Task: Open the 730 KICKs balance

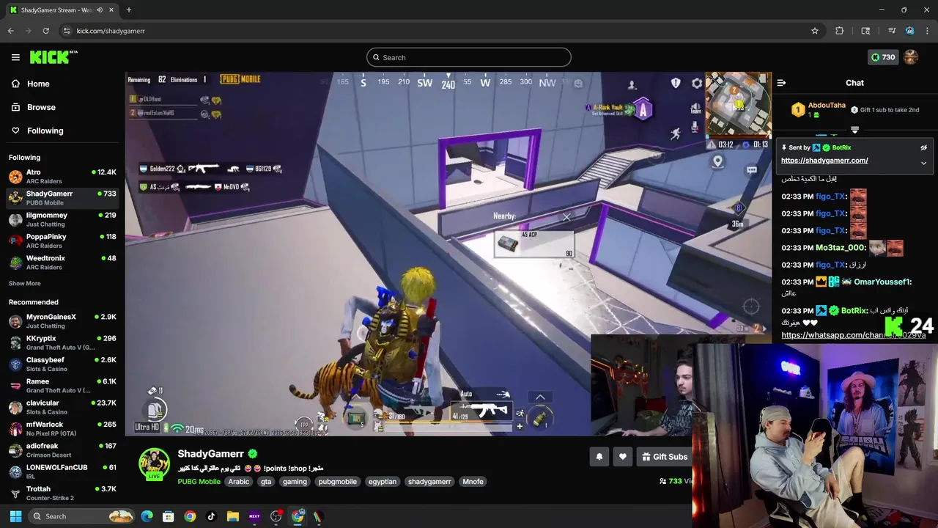Action: 882,57
